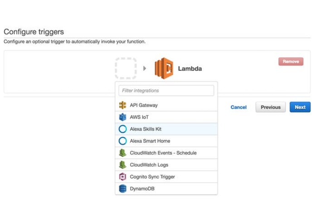Viewport: 315px width, 224px height.
Task: Click the Configure triggers heading
Action: pyautogui.click(x=34, y=32)
